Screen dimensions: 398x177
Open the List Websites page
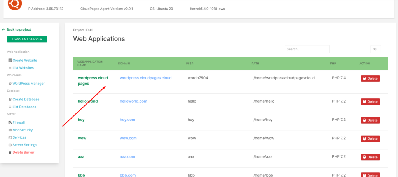(23, 68)
